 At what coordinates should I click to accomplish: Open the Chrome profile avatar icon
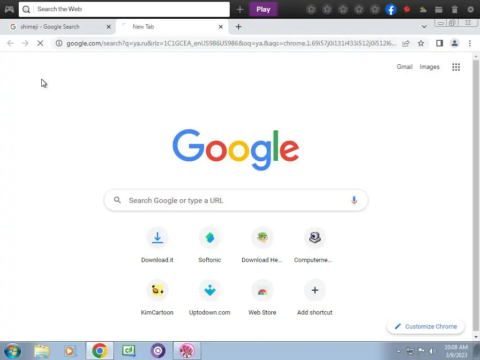[455, 43]
